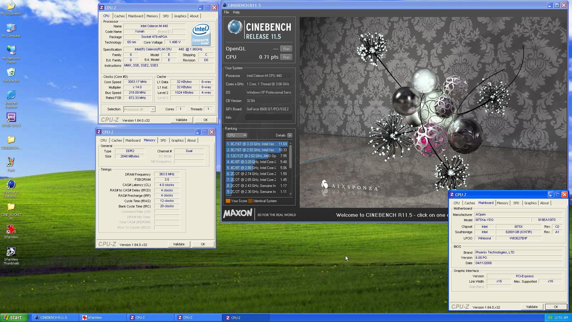
Task: Click the MAXON logo
Action: click(x=237, y=213)
